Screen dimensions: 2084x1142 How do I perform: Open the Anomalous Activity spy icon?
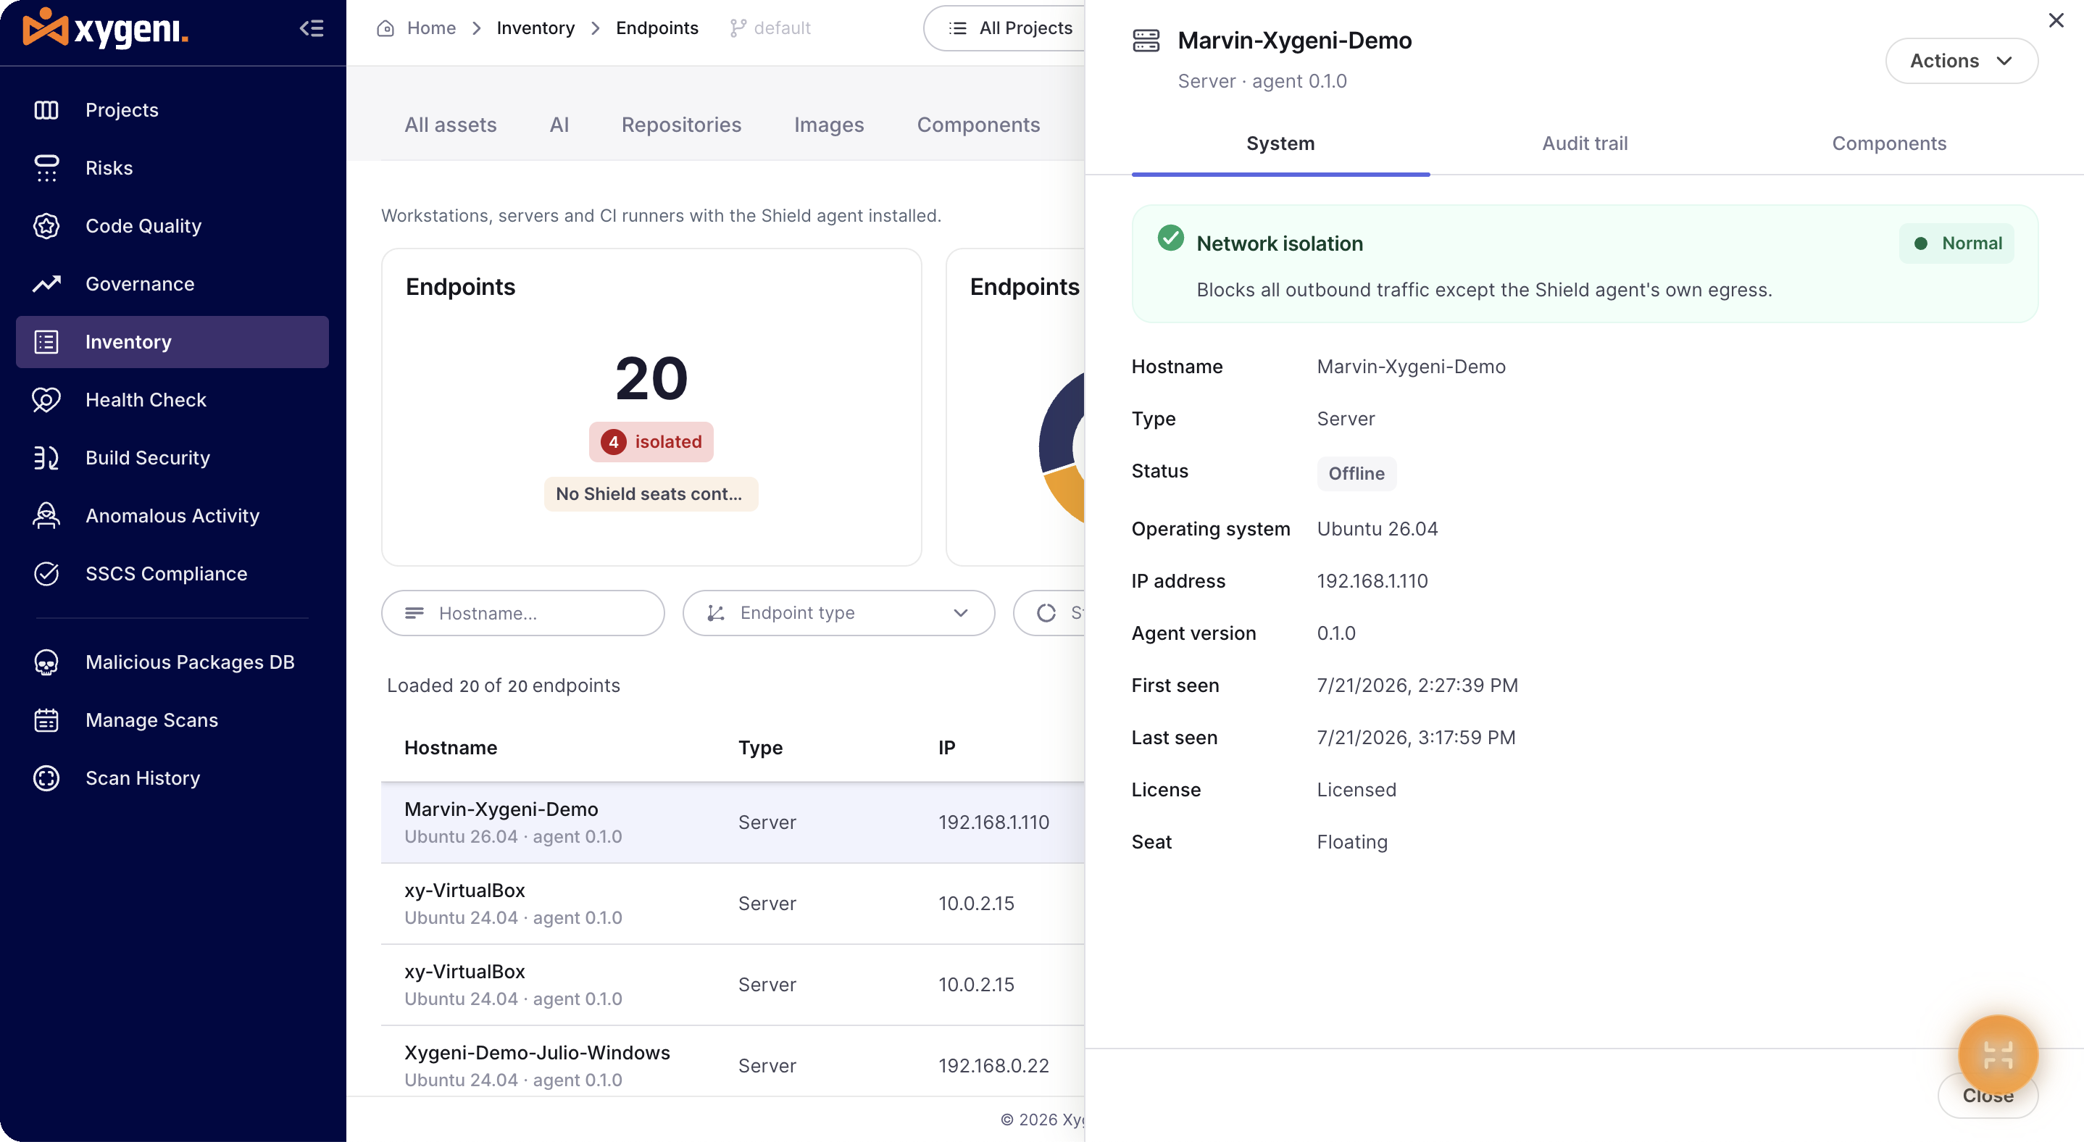click(46, 516)
